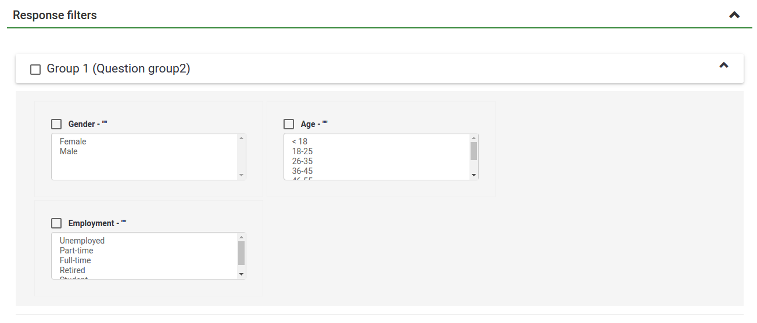Select Unemployed in the Employment list
The height and width of the screenshot is (323, 757).
pos(82,241)
